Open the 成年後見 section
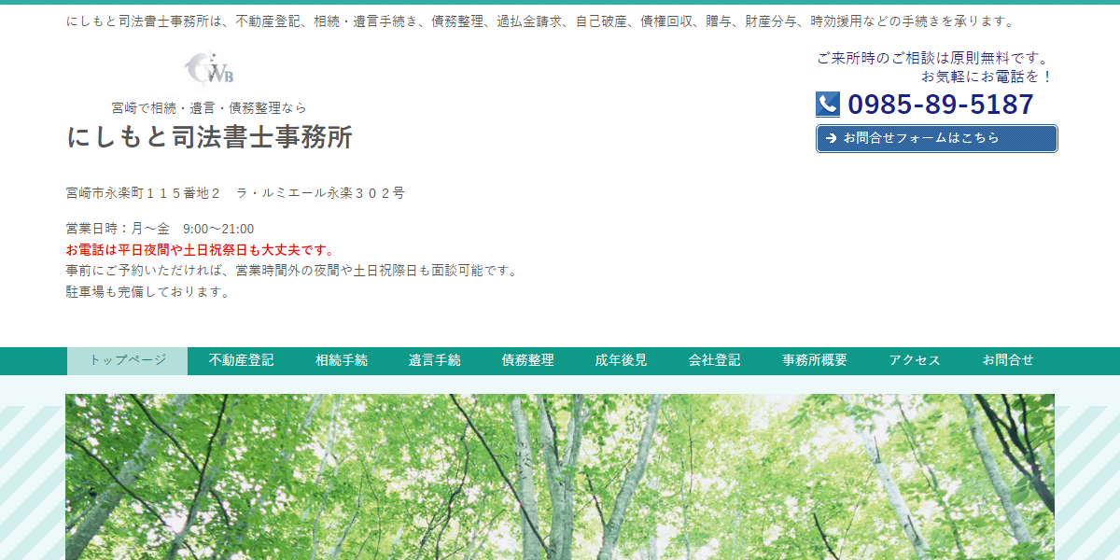This screenshot has height=560, width=1120. click(x=622, y=359)
